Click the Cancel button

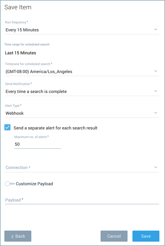114,236
